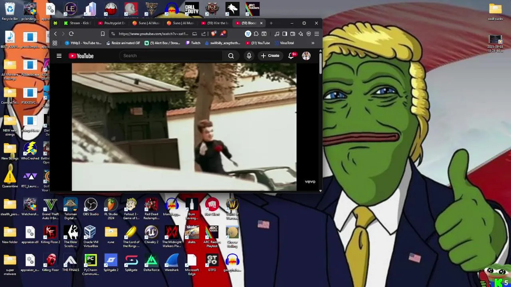Show hidden bookmarks with the chevron
Image resolution: width=511 pixels, height=287 pixels.
point(313,43)
